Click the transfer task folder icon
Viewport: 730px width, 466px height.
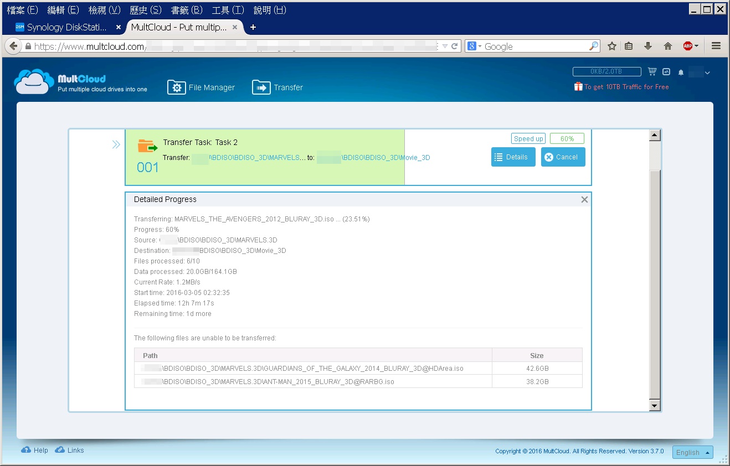click(x=147, y=147)
